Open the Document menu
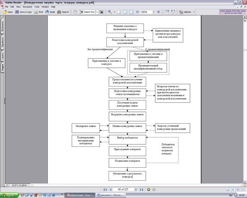The width and height of the screenshot is (247, 198). point(27,7)
